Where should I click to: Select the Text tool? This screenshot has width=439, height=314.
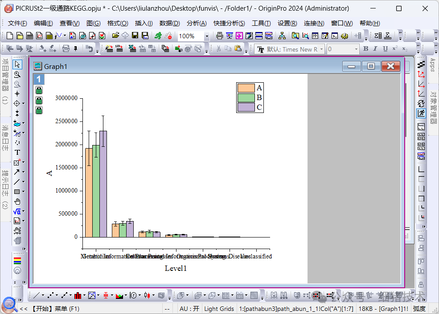(17, 153)
